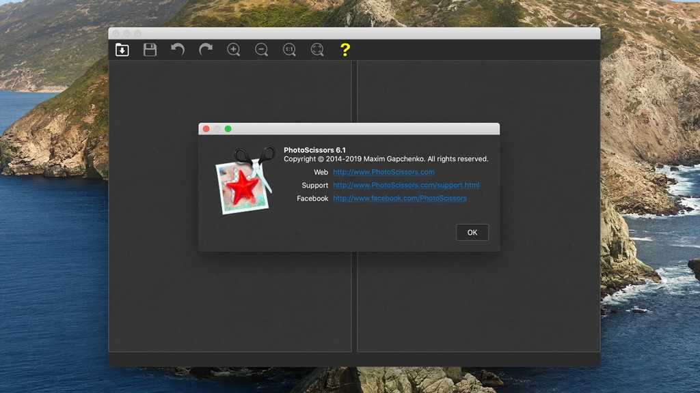Open the Facebook PhotoScissors link
The width and height of the screenshot is (700, 393).
[x=399, y=199]
